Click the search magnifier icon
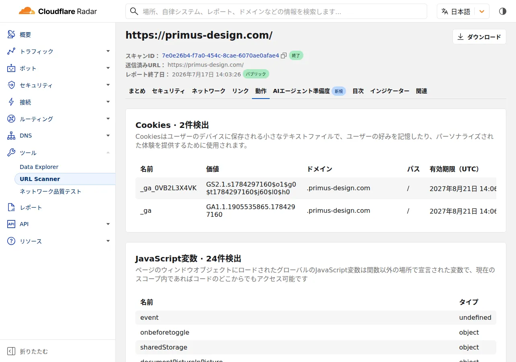The image size is (516, 362). coord(135,12)
